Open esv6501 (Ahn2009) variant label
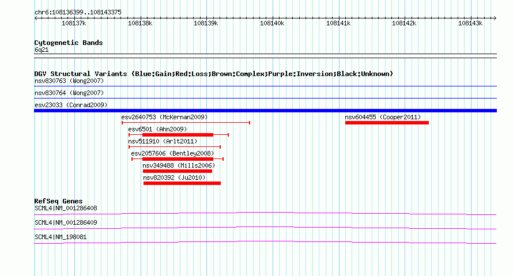 pos(157,129)
